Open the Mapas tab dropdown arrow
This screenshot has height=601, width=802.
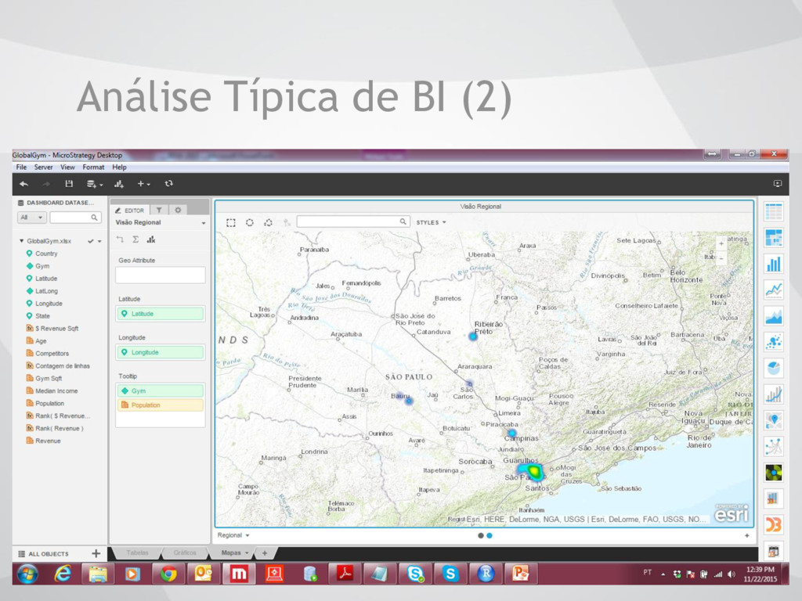tap(247, 553)
